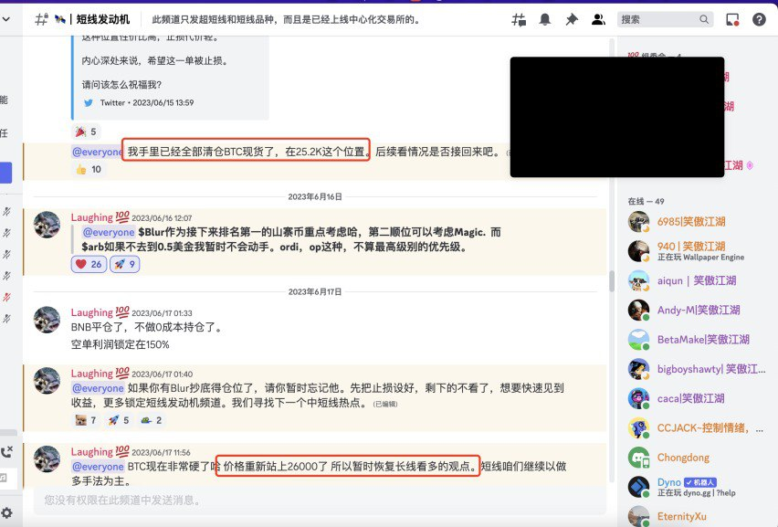This screenshot has width=778, height=527.
Task: Click the avatar of member caca
Action: pos(638,398)
